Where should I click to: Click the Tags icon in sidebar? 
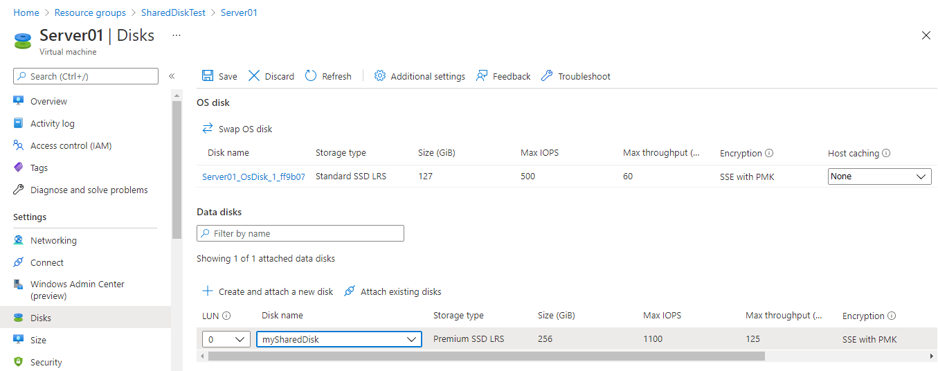[x=19, y=168]
